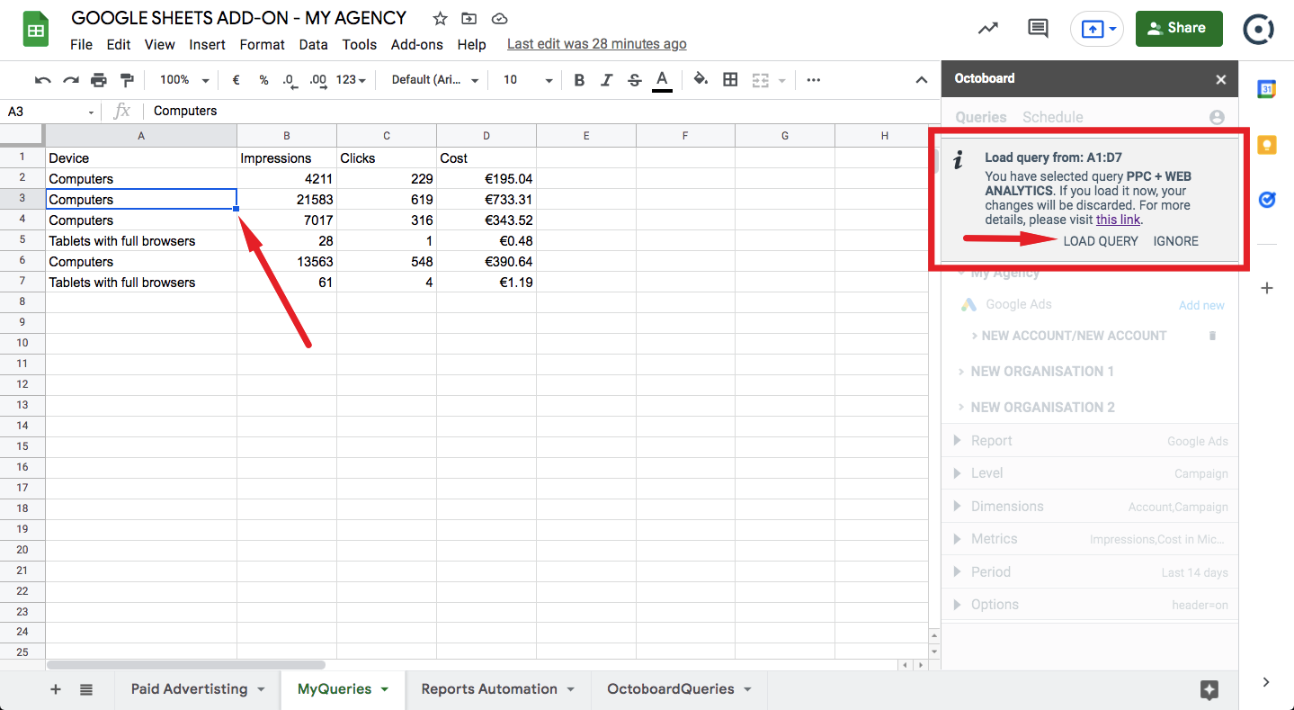Click the Redo arrow in the toolbar
The width and height of the screenshot is (1294, 710).
70,80
